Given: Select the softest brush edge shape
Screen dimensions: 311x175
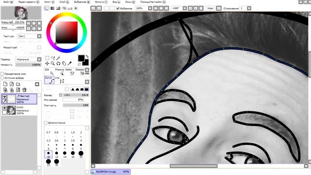Looking at the screenshot, I should (73, 89).
